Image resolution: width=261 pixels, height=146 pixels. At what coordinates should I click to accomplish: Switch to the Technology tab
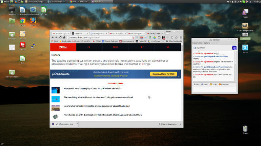pos(136,33)
